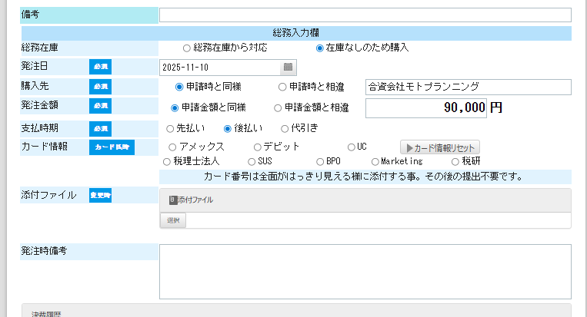
Task: Select 先払い payment timing
Action: pos(171,128)
